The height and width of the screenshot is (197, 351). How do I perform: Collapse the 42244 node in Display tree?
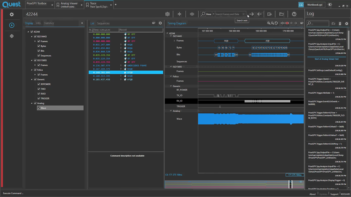[x=28, y=32]
